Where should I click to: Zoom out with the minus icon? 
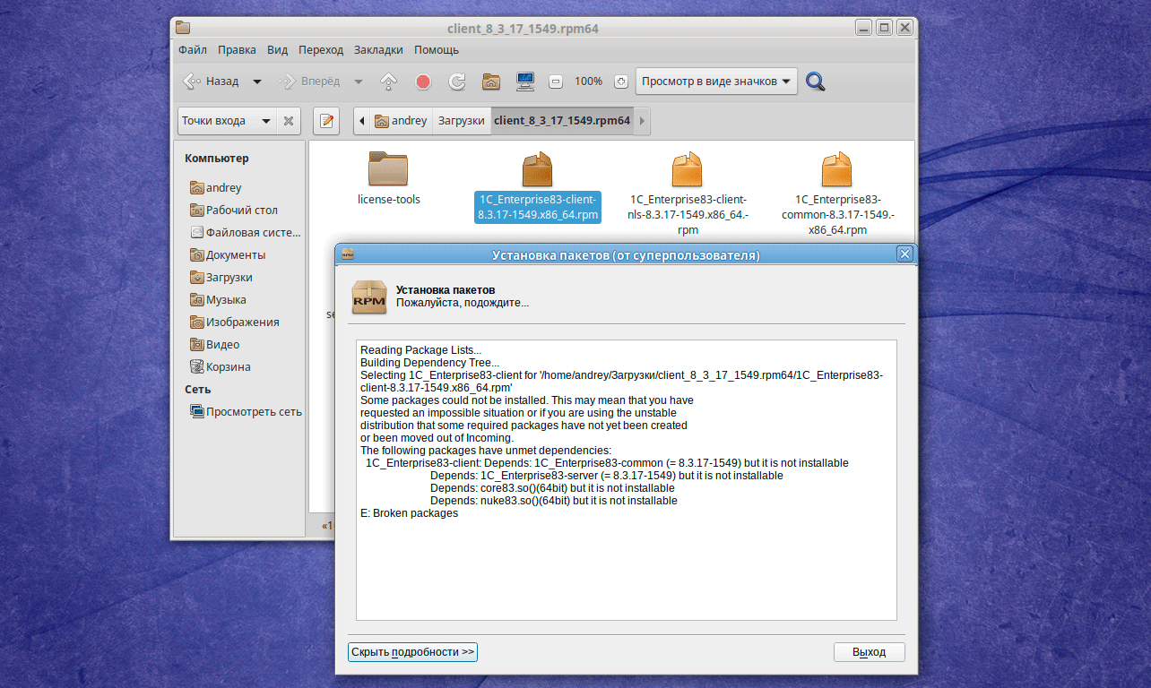556,82
